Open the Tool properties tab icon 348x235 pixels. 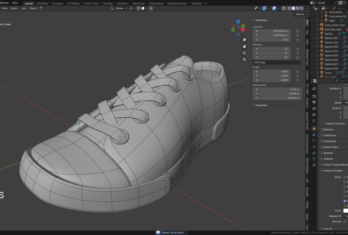click(314, 89)
